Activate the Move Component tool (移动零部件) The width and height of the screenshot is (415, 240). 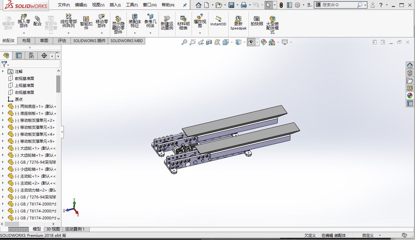pos(102,22)
